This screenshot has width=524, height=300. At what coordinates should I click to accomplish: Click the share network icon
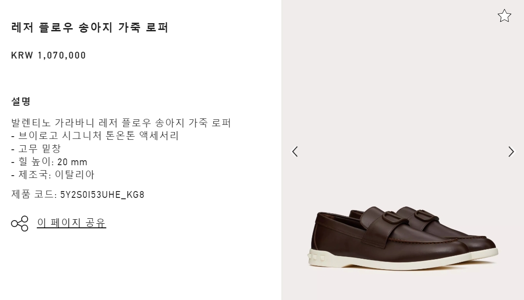(x=20, y=223)
